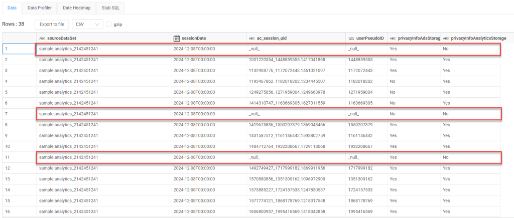Click cell 1001220354_1448859555.1417041868

click(296, 60)
